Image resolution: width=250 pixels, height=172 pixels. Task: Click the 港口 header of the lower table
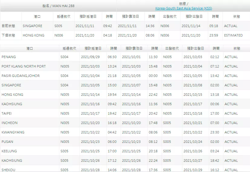[x=30, y=48]
